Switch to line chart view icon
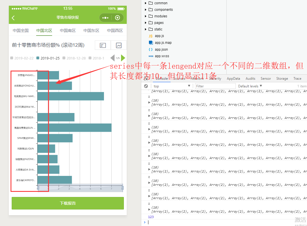307x226 pixels. coord(119,45)
